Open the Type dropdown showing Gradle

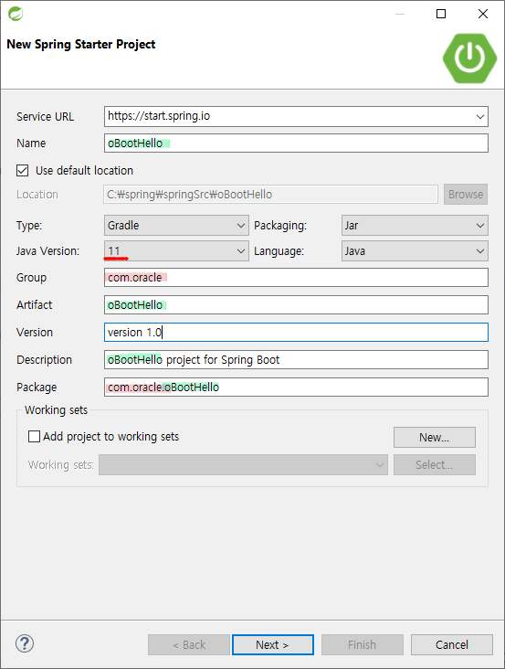(176, 225)
